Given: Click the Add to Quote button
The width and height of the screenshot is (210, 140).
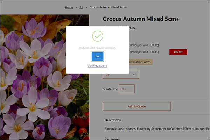Looking at the screenshot, I should [136, 106].
